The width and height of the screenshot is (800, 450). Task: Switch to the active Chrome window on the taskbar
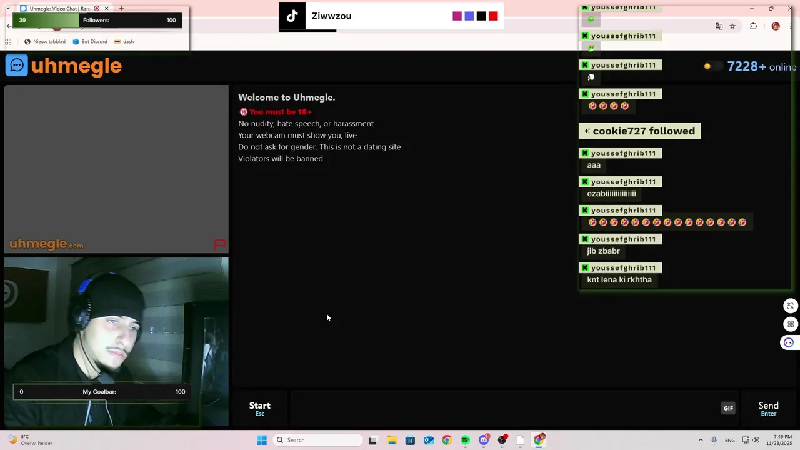tap(539, 440)
